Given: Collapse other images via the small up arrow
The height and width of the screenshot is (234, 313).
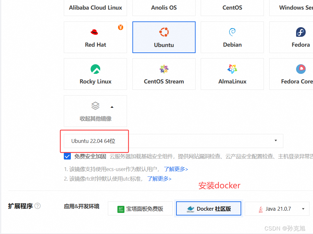Looking at the screenshot, I should 112,107.
